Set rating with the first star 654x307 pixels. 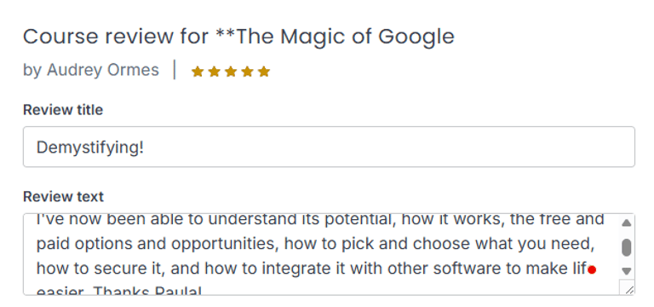tap(198, 72)
